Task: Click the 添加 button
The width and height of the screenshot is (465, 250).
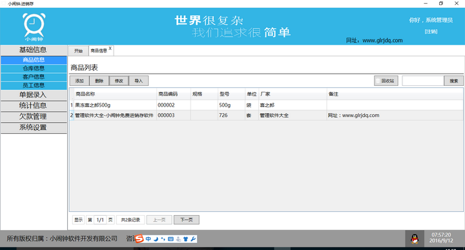Action: (79, 81)
